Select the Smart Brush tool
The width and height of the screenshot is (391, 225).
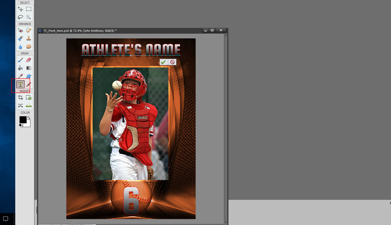click(x=20, y=39)
